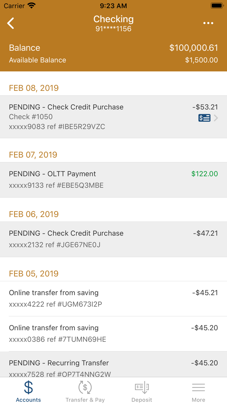Tap the Deposit check icon

(x=141, y=387)
